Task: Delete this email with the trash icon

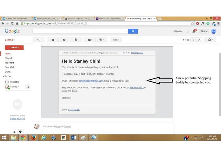Action: tap(76, 40)
